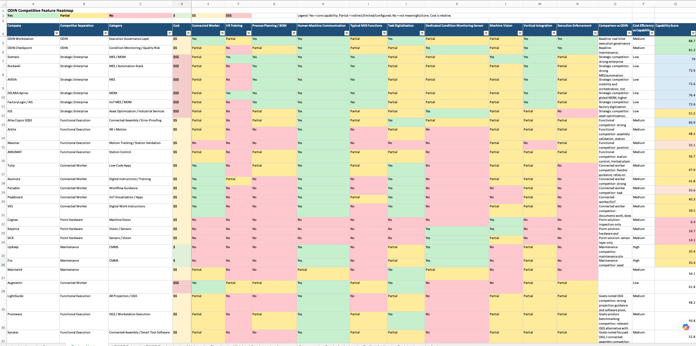Select column K header

pyautogui.click(x=457, y=4)
